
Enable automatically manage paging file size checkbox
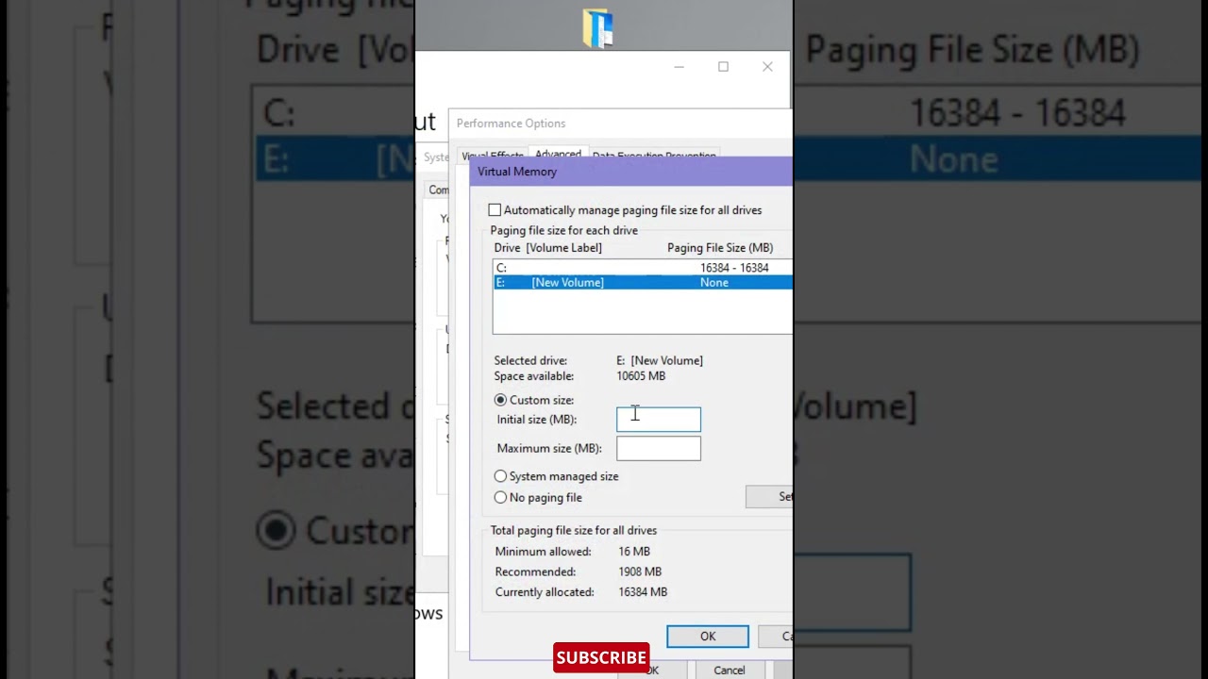(495, 210)
